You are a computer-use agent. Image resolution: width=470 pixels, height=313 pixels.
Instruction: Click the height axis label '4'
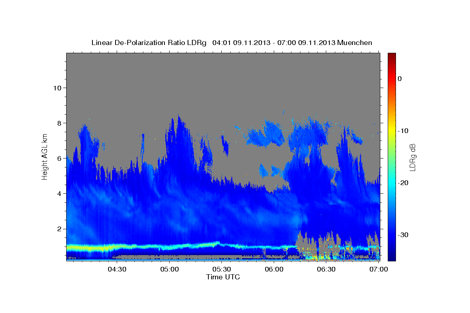pyautogui.click(x=59, y=193)
